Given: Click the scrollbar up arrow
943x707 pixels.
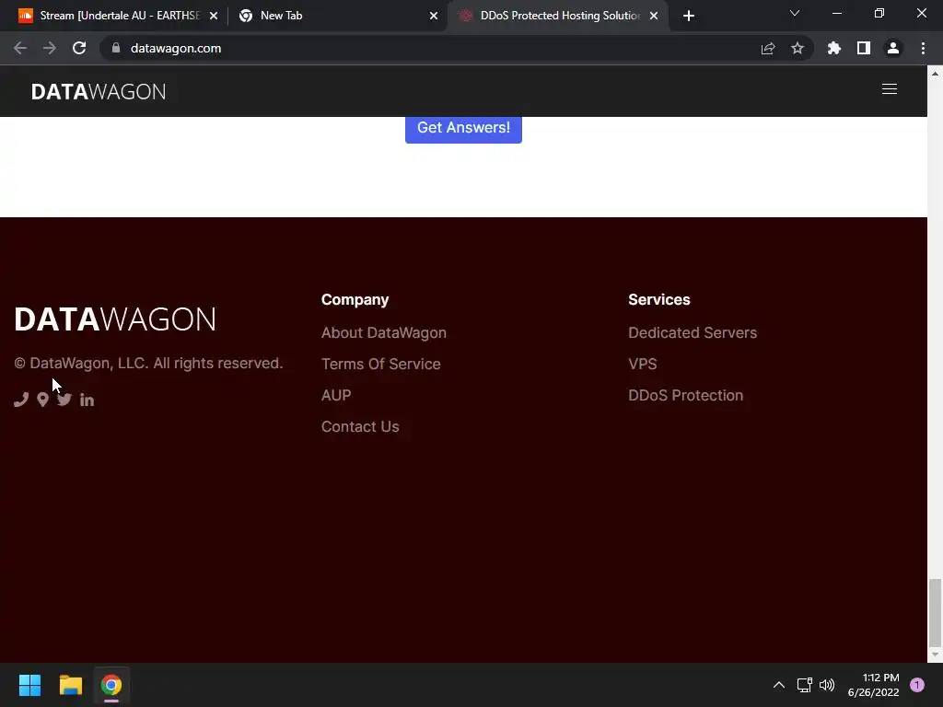Looking at the screenshot, I should tap(935, 74).
